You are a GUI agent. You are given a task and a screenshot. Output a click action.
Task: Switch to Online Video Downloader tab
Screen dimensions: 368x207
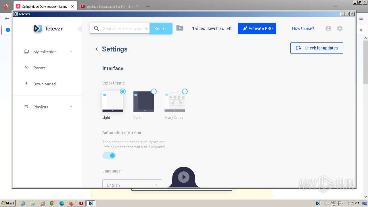(x=45, y=6)
